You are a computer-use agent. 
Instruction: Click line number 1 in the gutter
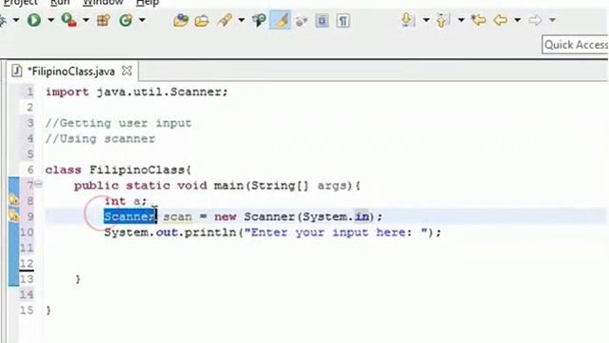click(29, 92)
